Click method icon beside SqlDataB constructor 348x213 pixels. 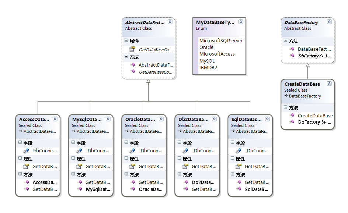(239, 189)
